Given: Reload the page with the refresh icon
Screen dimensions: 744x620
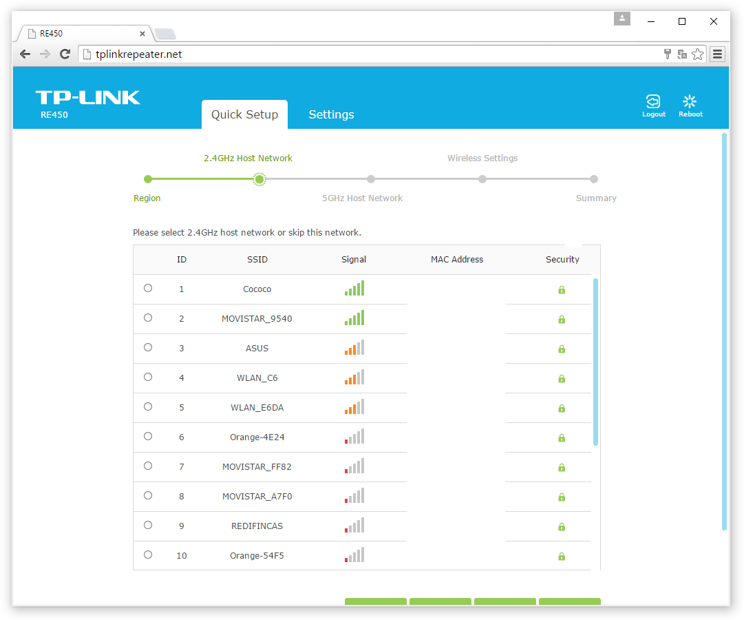Looking at the screenshot, I should click(65, 54).
